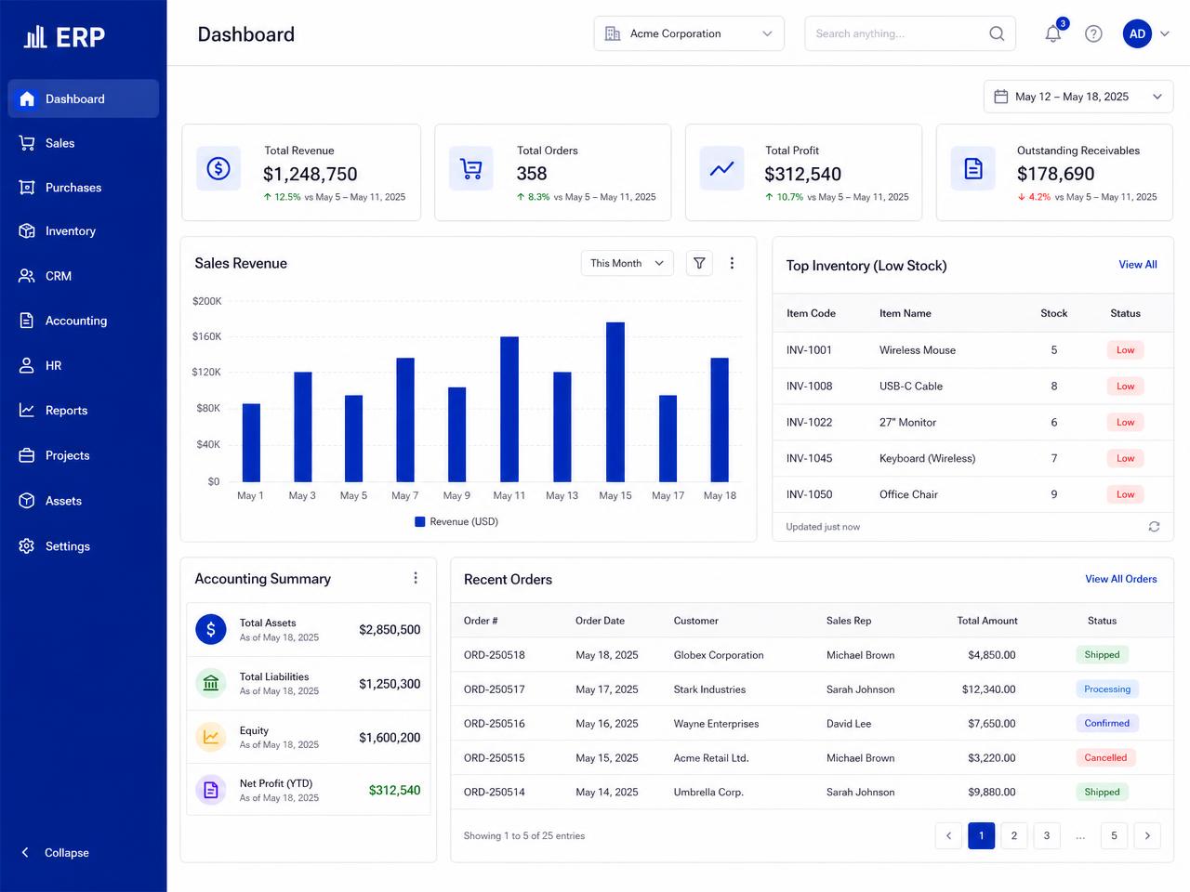Click the Total Revenue dollar icon

coord(218,168)
